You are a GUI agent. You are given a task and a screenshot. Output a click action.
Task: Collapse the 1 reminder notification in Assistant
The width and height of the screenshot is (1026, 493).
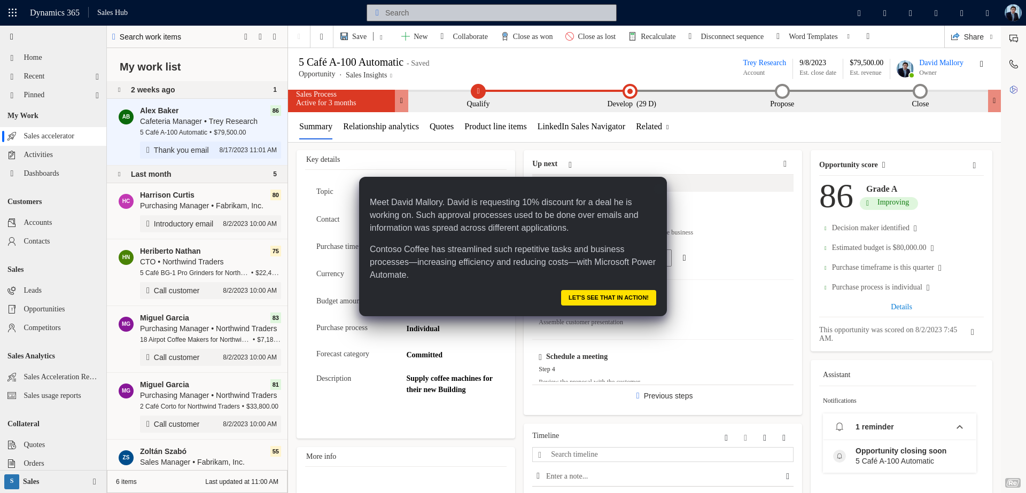point(959,427)
